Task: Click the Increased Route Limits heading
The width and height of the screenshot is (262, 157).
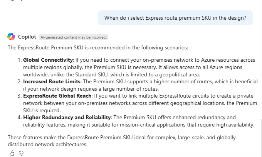Action: coord(52,82)
